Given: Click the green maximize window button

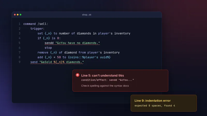Looking at the screenshot, I should 20,15.
